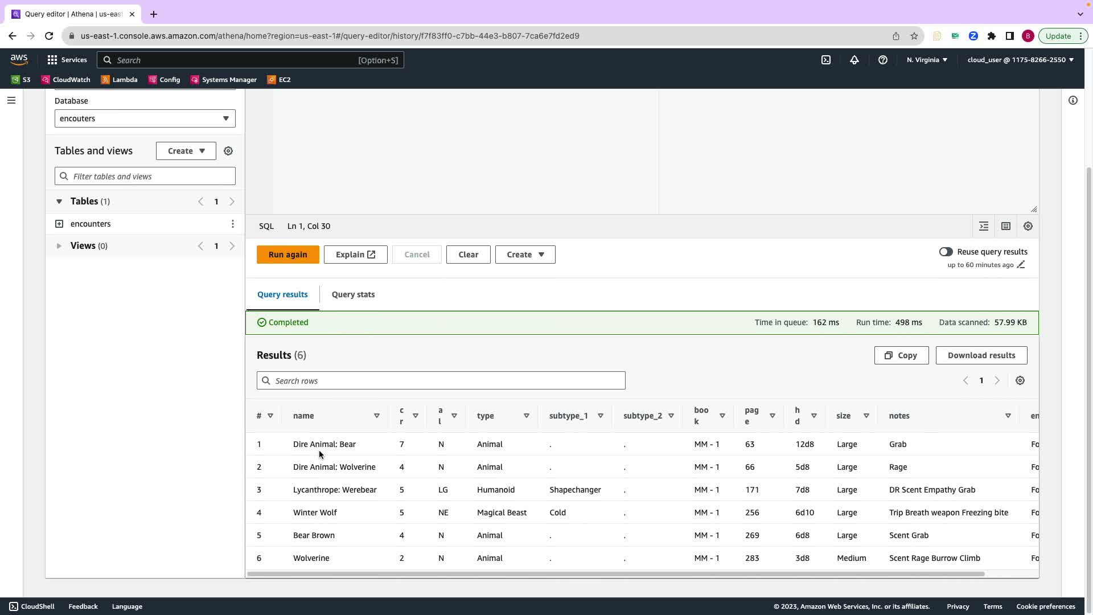Open the Create dropdown beside Clear button

pos(525,255)
